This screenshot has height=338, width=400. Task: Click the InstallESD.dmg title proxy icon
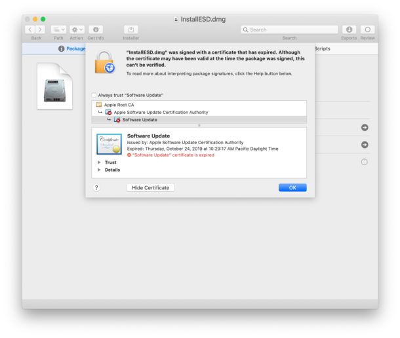176,20
